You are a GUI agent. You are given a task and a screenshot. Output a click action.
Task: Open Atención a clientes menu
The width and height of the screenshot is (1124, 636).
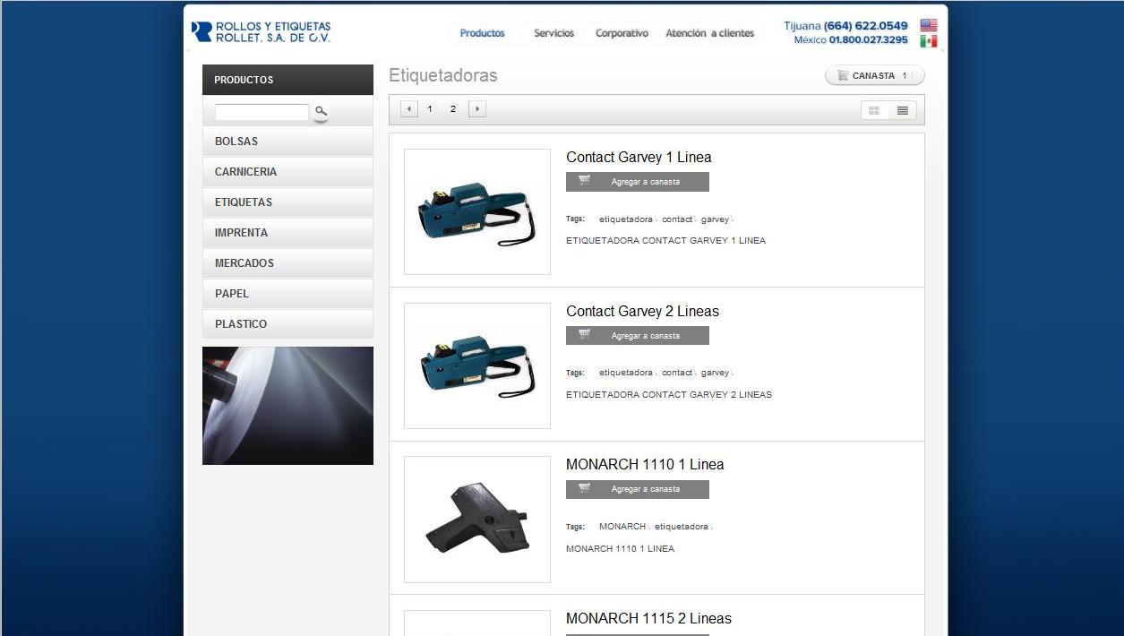[709, 33]
